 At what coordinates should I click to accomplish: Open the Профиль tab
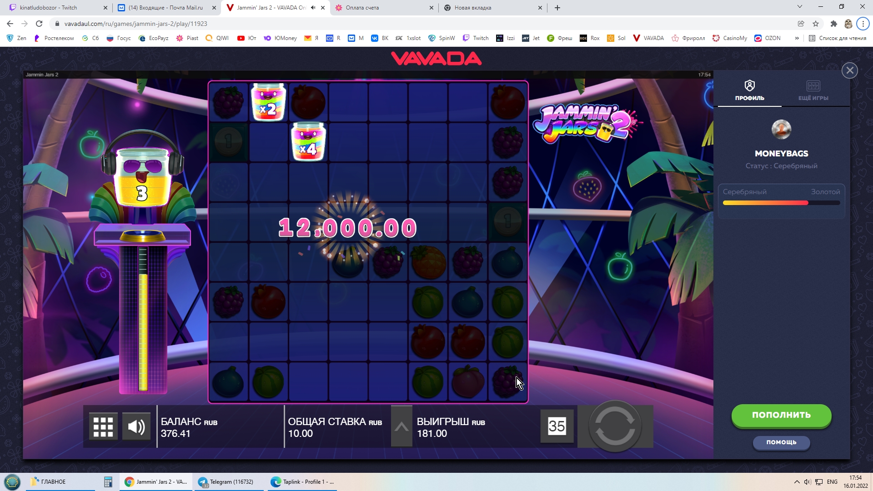point(749,90)
